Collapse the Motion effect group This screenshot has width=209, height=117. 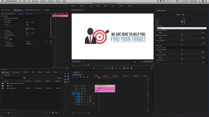tap(2, 20)
